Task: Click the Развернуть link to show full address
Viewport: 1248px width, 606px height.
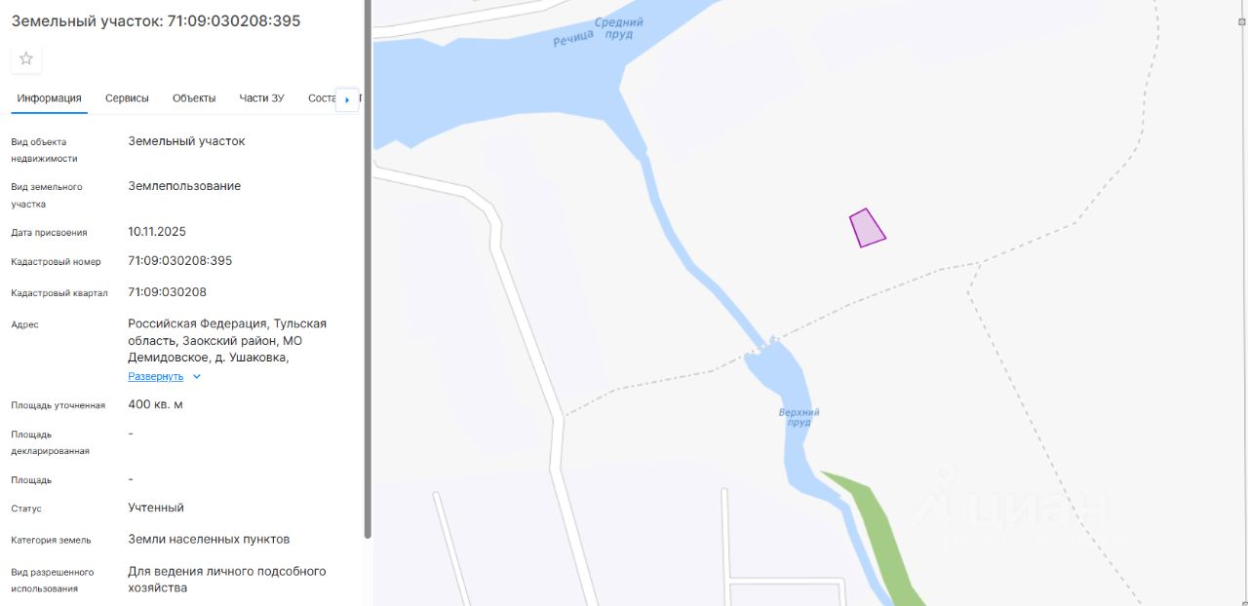Action: 156,376
